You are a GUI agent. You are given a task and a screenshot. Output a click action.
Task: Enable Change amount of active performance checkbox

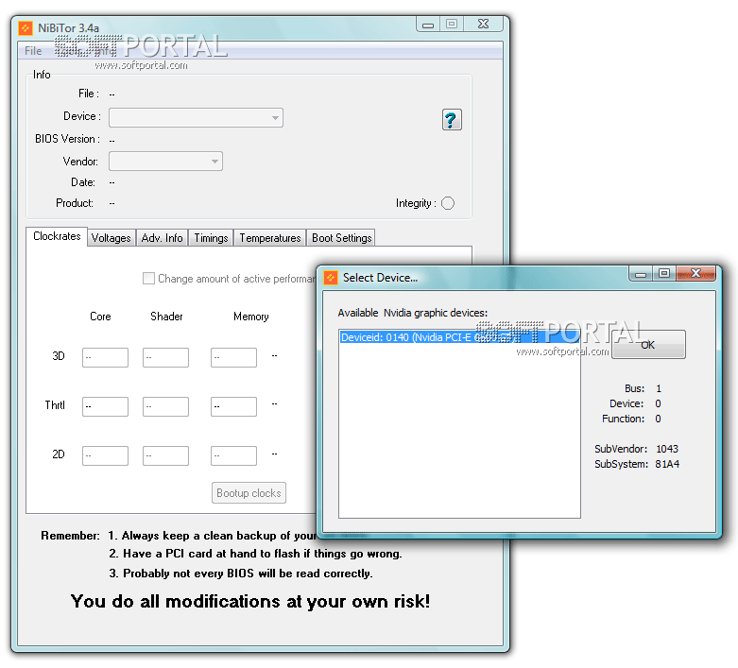point(148,278)
